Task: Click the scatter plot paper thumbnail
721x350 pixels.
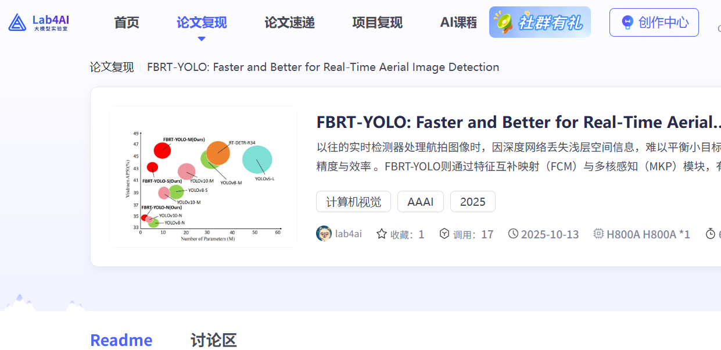Action: point(203,176)
